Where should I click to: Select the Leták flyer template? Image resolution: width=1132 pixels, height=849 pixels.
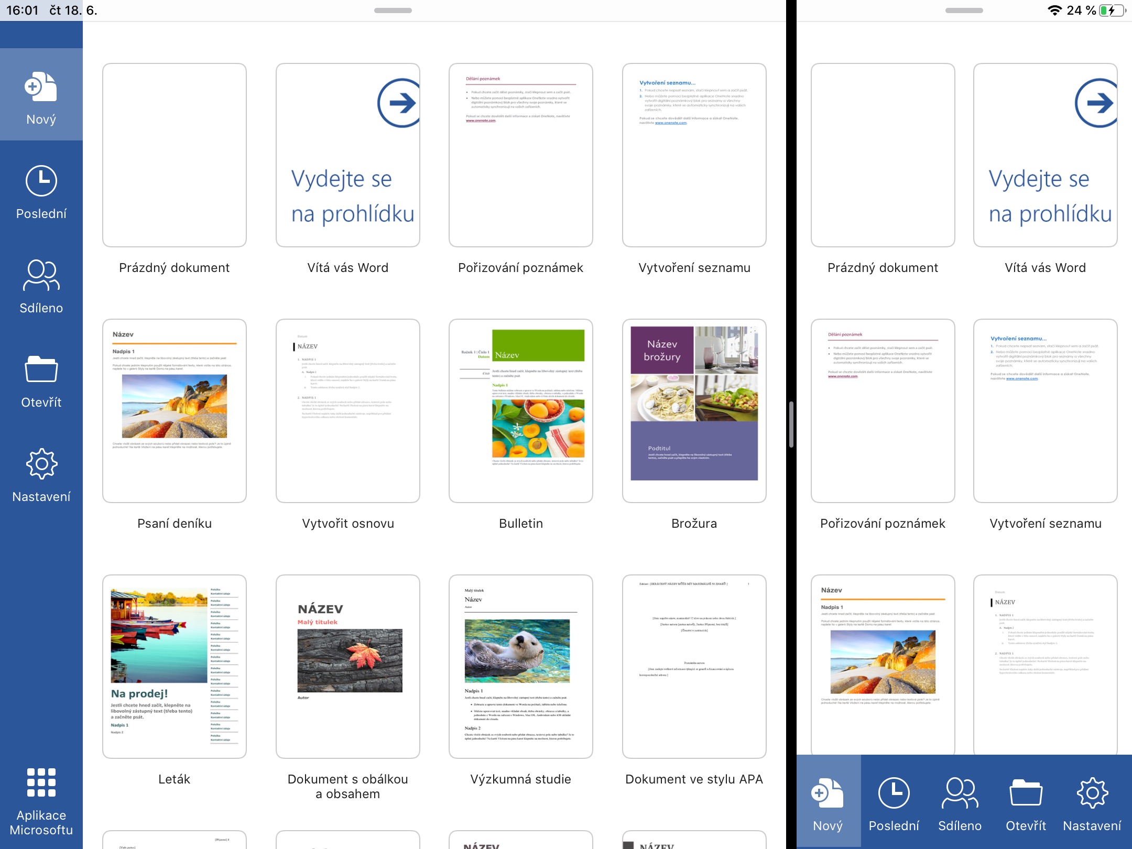174,666
